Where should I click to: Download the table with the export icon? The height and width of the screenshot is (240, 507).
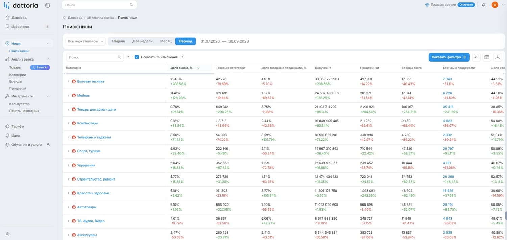498,57
